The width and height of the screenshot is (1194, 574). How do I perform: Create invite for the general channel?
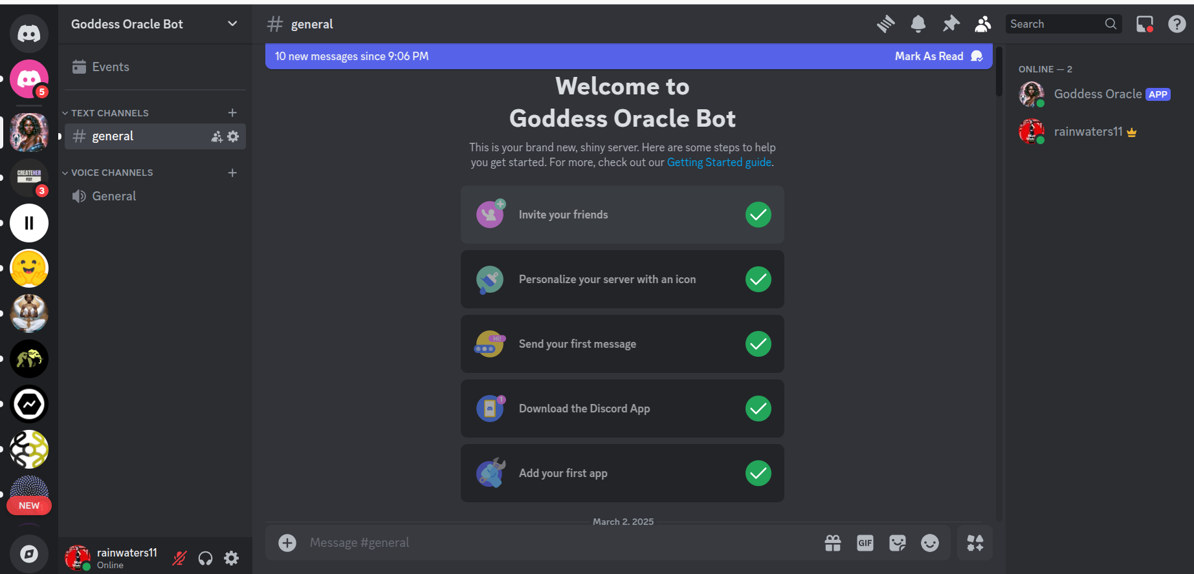point(217,136)
